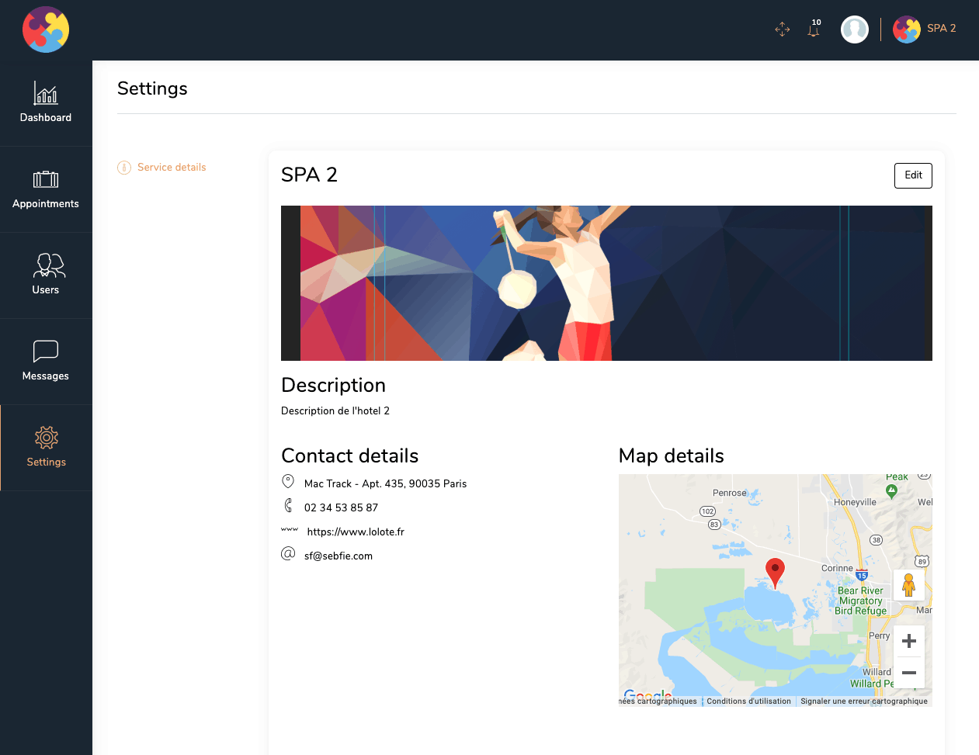Click the sf@sebfie.com email address
The image size is (979, 755).
point(338,556)
